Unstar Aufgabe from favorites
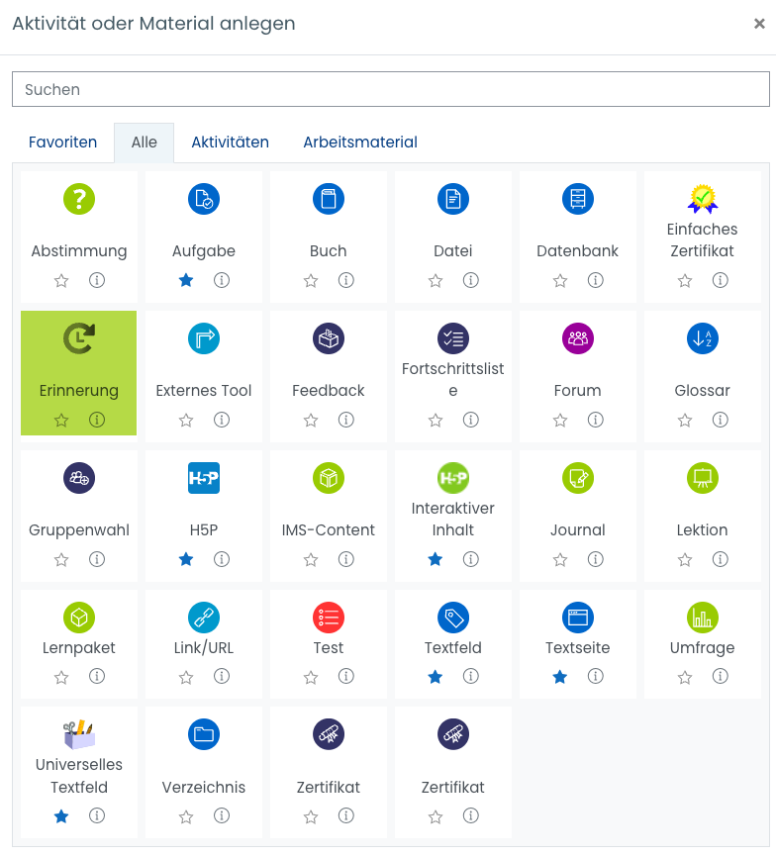 (186, 280)
